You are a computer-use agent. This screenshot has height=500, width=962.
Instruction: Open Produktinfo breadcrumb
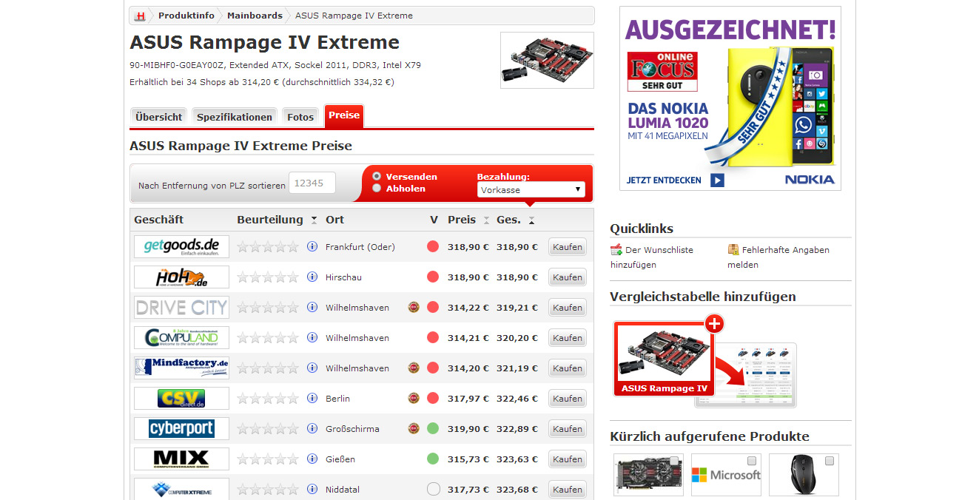click(186, 16)
